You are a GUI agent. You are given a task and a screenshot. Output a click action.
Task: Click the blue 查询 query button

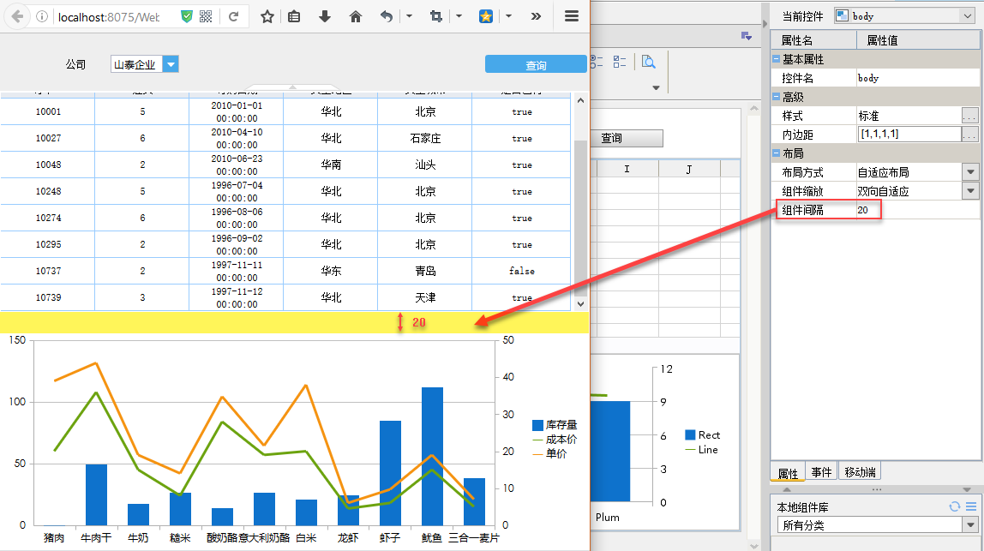click(x=536, y=64)
